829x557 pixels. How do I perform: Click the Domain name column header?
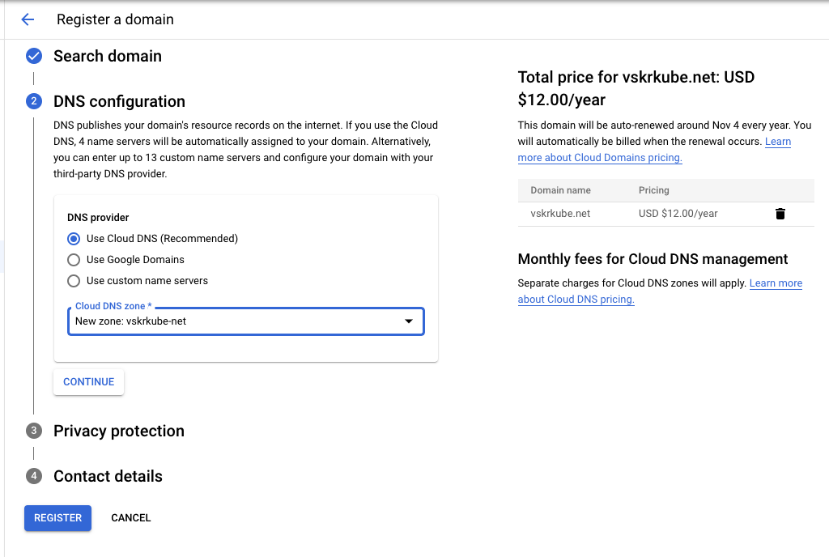(560, 190)
